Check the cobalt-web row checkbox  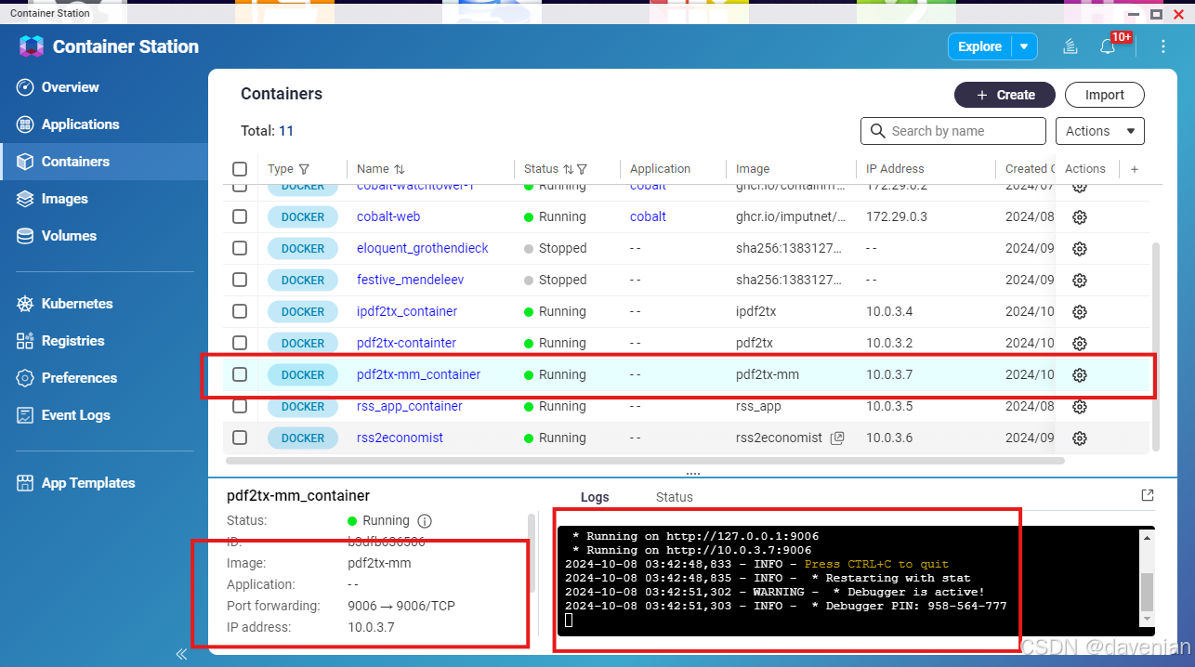pos(240,216)
